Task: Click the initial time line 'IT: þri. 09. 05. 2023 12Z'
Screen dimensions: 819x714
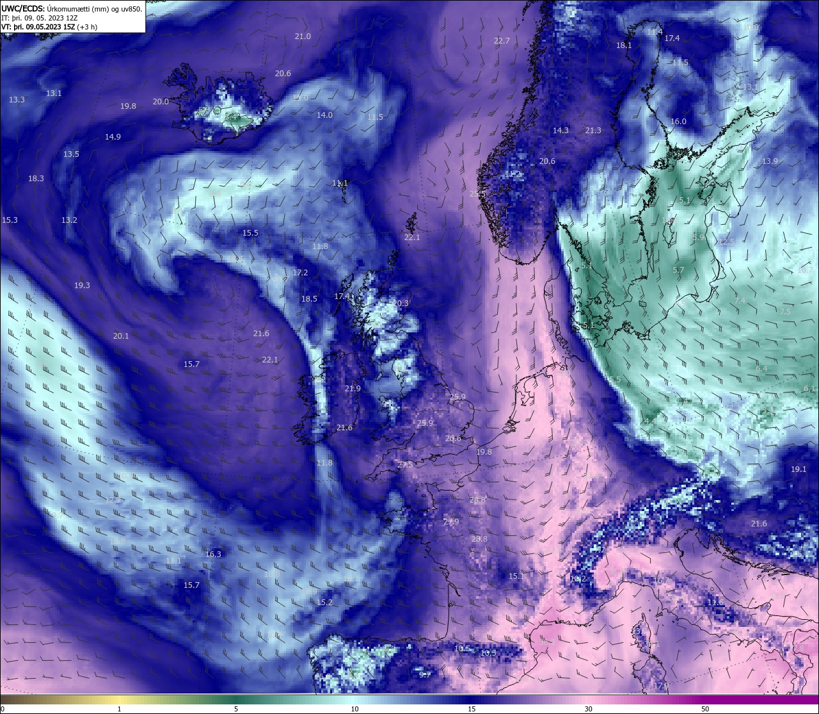Action: coord(40,18)
